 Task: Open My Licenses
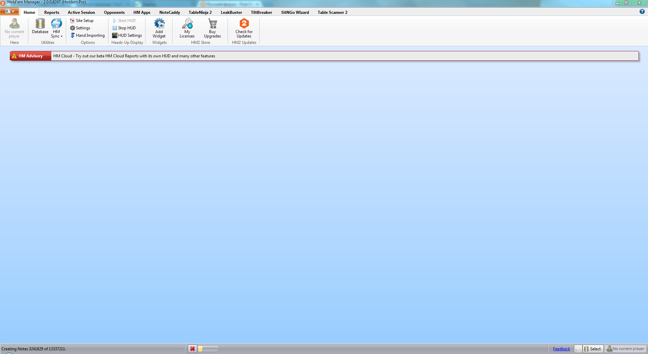click(187, 28)
